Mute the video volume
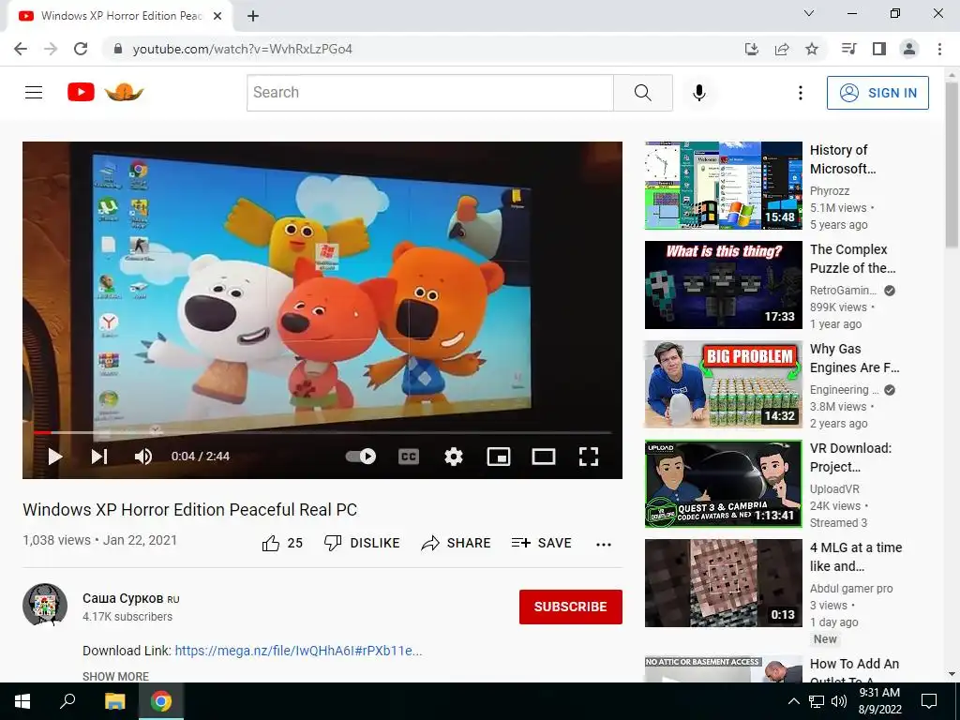 [143, 457]
